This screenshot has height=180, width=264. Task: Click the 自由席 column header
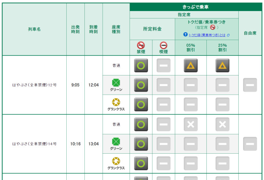tap(250, 33)
